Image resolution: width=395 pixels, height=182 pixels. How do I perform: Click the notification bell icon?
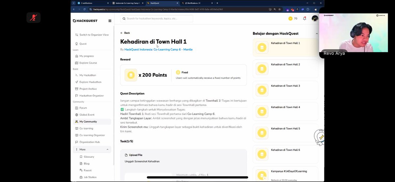[304, 18]
